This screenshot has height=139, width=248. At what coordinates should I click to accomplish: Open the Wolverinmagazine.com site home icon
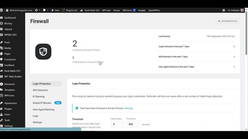7,10
